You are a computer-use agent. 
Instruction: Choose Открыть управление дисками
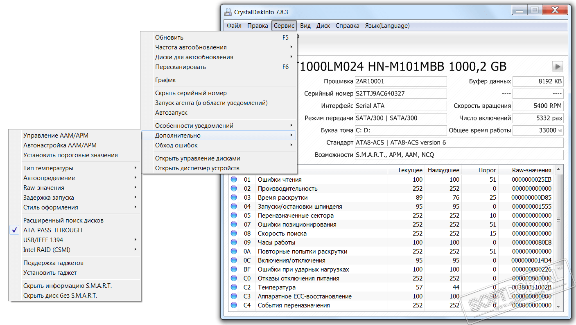click(x=197, y=158)
